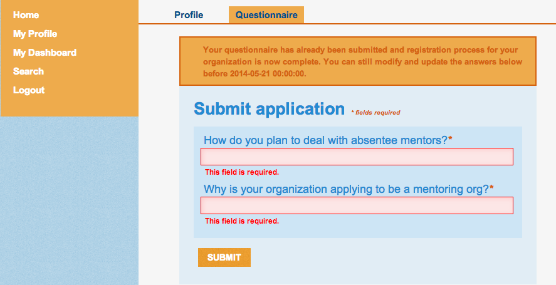Click the orange questionnaire submitted notice
This screenshot has height=285, width=556.
click(358, 61)
